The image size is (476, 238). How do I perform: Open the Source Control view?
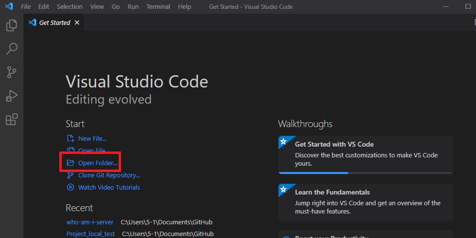coord(12,72)
